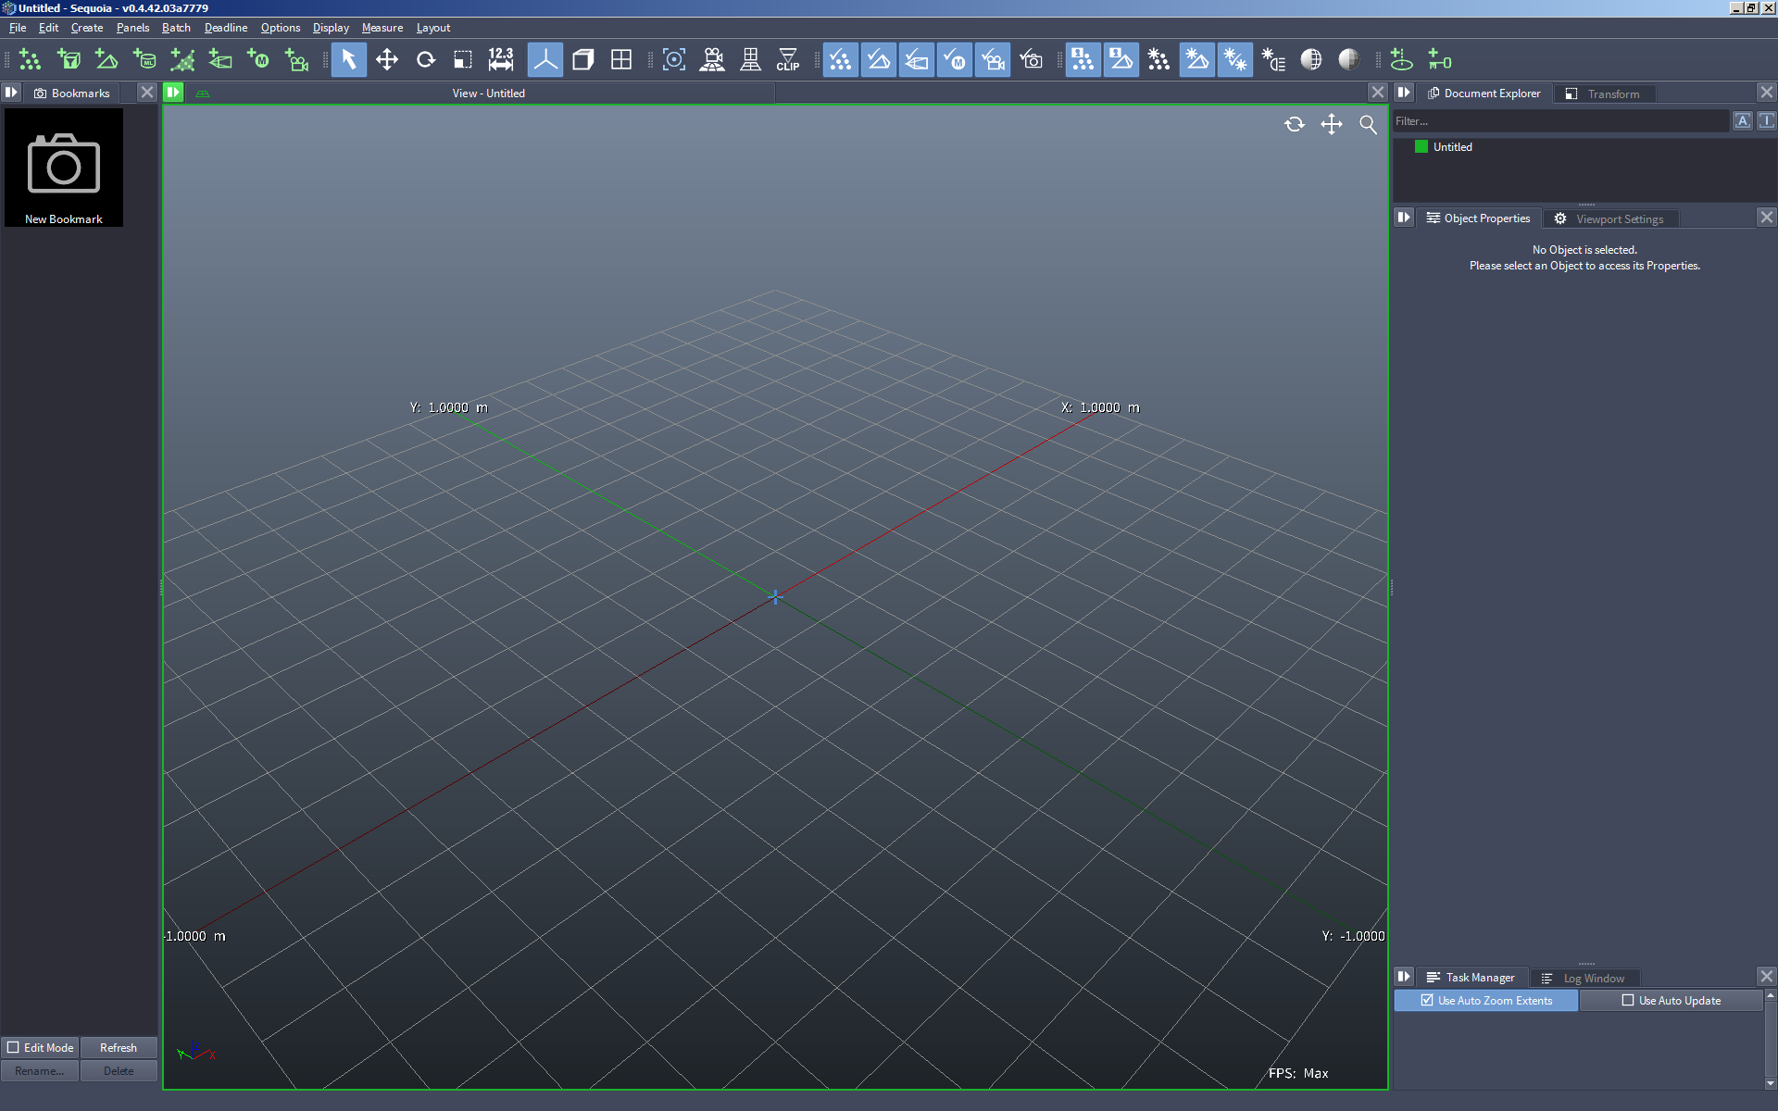Switch to the Viewport Settings tab
This screenshot has height=1111, width=1778.
tap(1610, 218)
